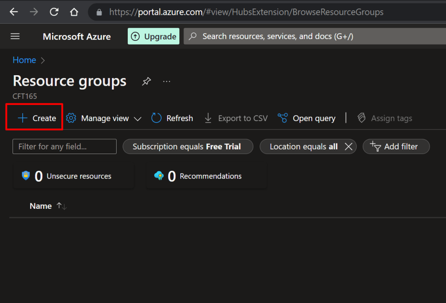Viewport: 446px width, 303px height.
Task: Navigate to Home via breadcrumb
Action: [24, 60]
